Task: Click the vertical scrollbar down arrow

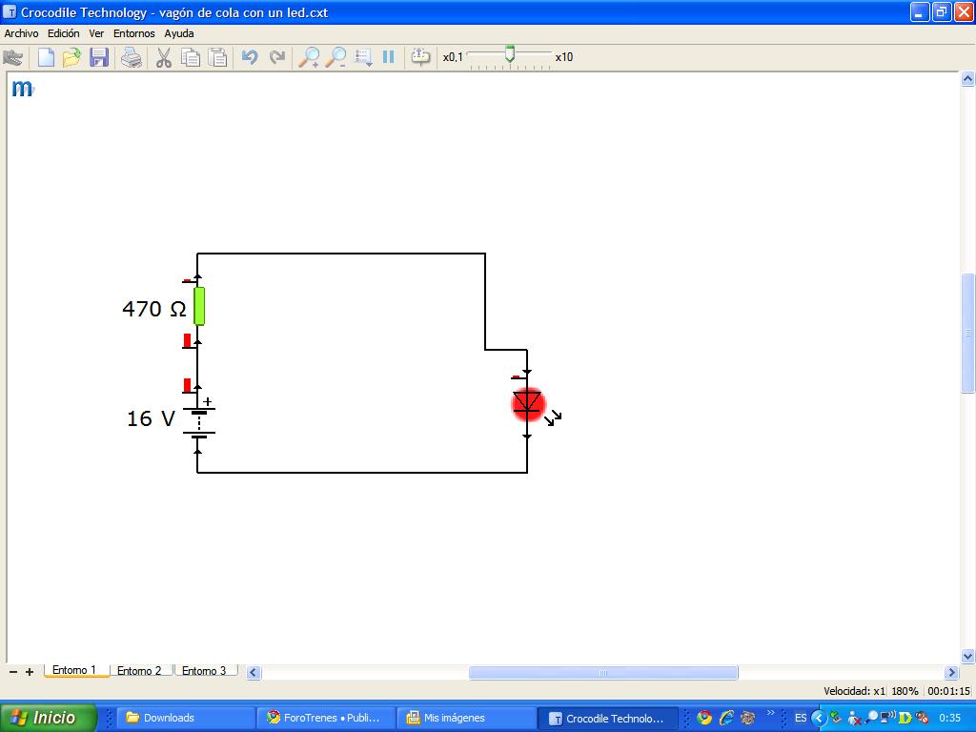Action: pos(968,656)
